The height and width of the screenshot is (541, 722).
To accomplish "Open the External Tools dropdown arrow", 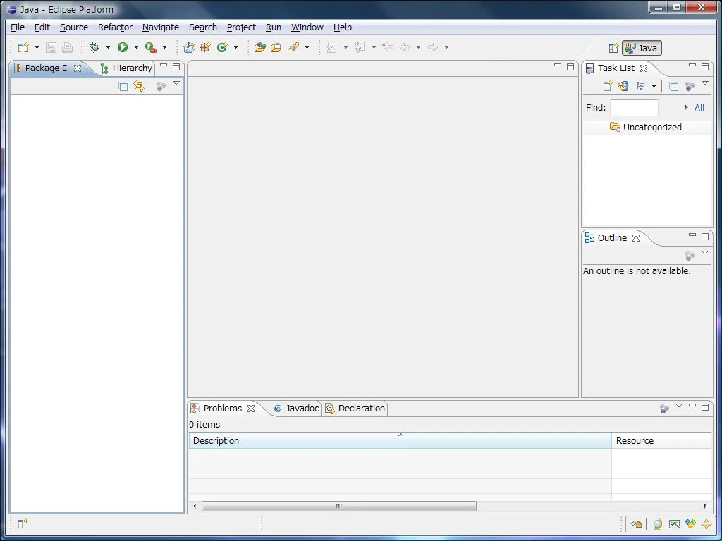I will coord(164,47).
